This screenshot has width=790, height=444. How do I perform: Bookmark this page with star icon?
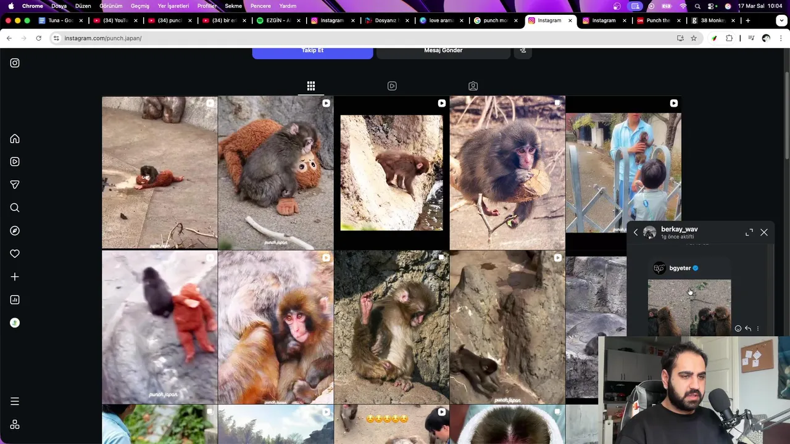694,38
